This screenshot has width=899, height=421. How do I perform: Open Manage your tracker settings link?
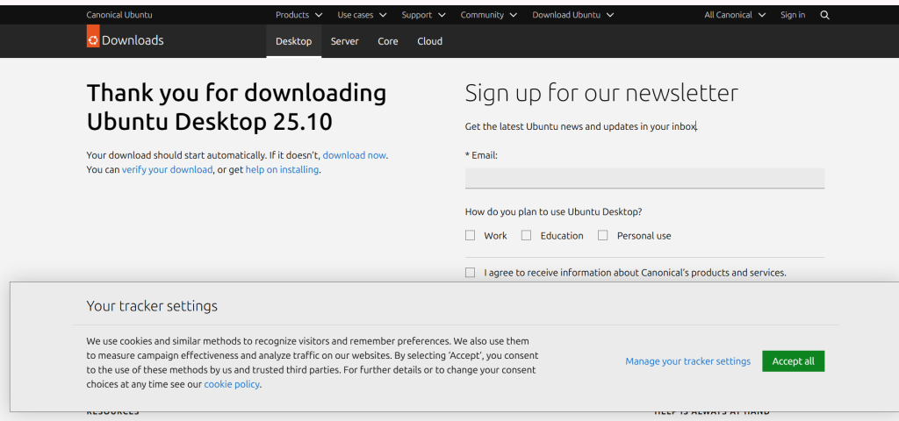tap(687, 361)
